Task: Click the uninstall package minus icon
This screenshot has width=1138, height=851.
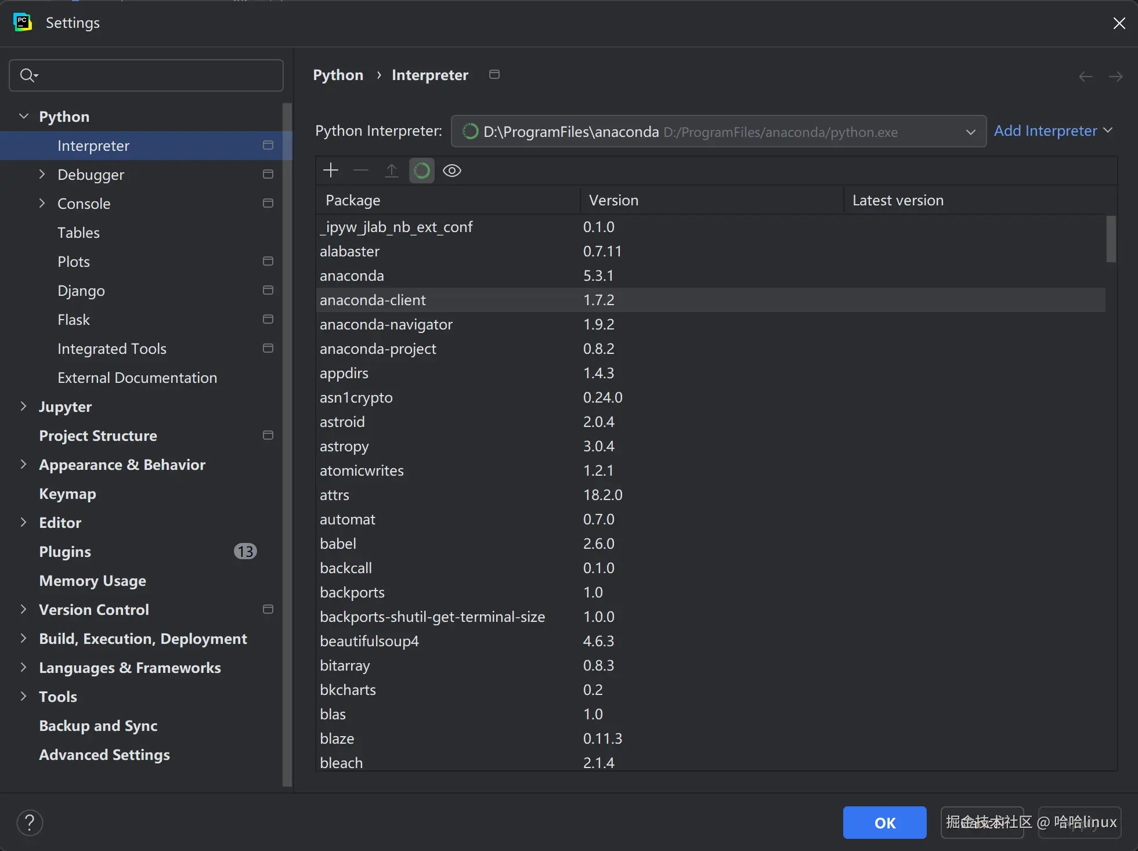Action: click(361, 171)
